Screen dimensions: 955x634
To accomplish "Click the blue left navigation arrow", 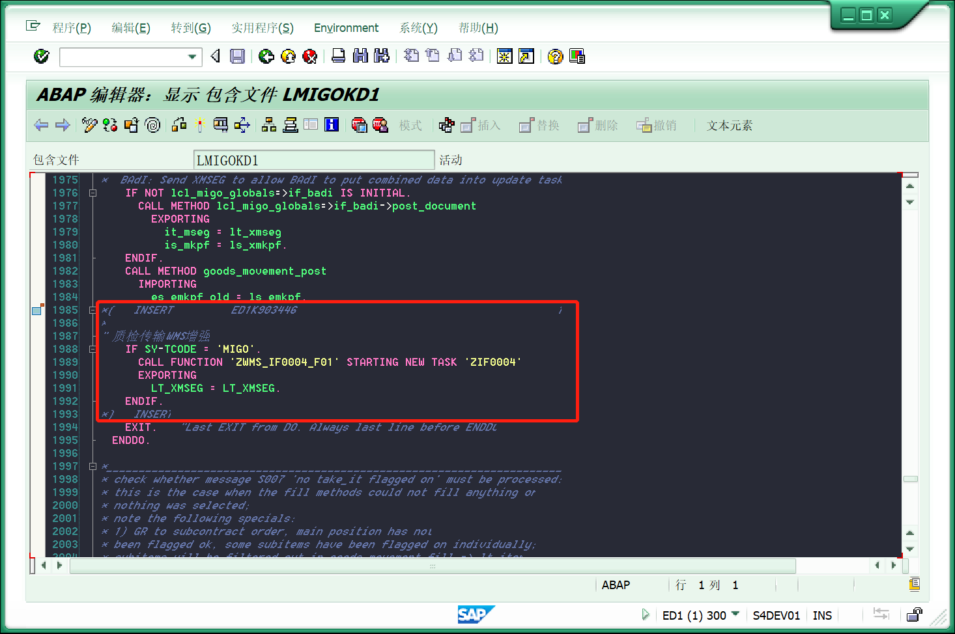I will point(42,125).
